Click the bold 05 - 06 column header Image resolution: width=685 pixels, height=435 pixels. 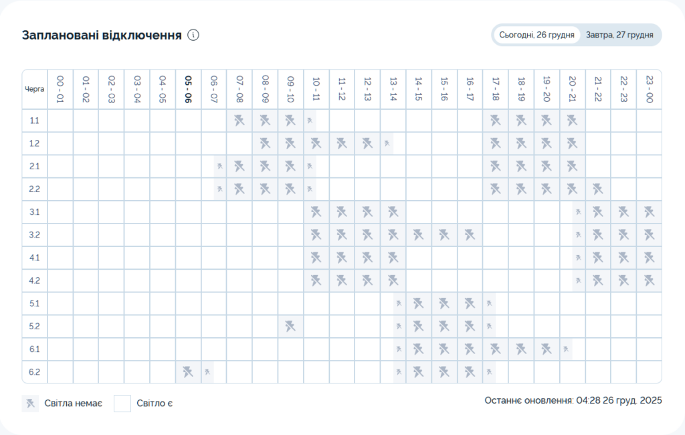(x=188, y=89)
